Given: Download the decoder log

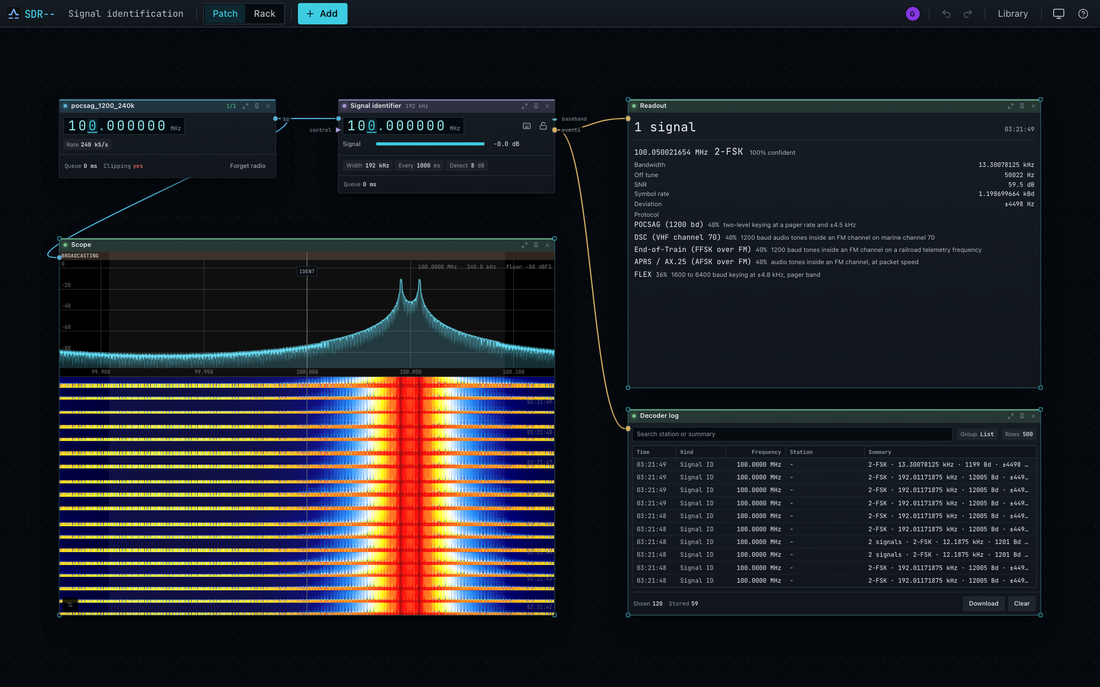Looking at the screenshot, I should pos(983,604).
